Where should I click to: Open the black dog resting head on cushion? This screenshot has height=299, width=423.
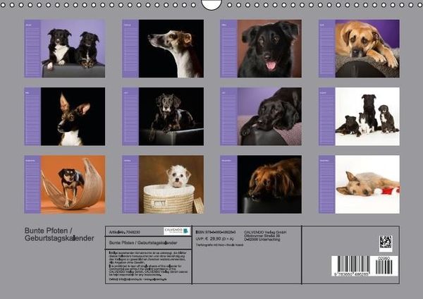pyautogui.click(x=269, y=116)
